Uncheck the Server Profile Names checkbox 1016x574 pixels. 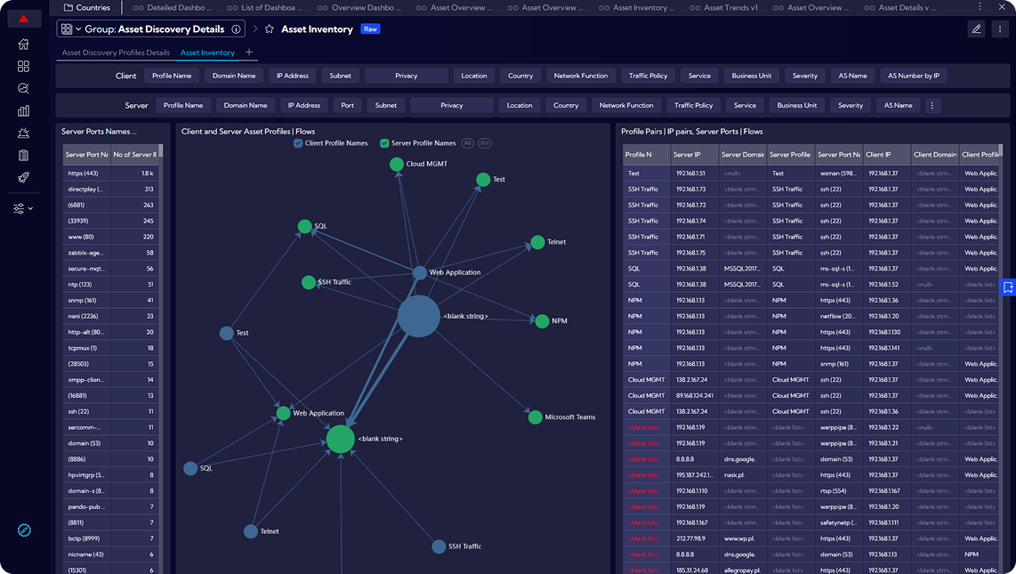pyautogui.click(x=384, y=143)
